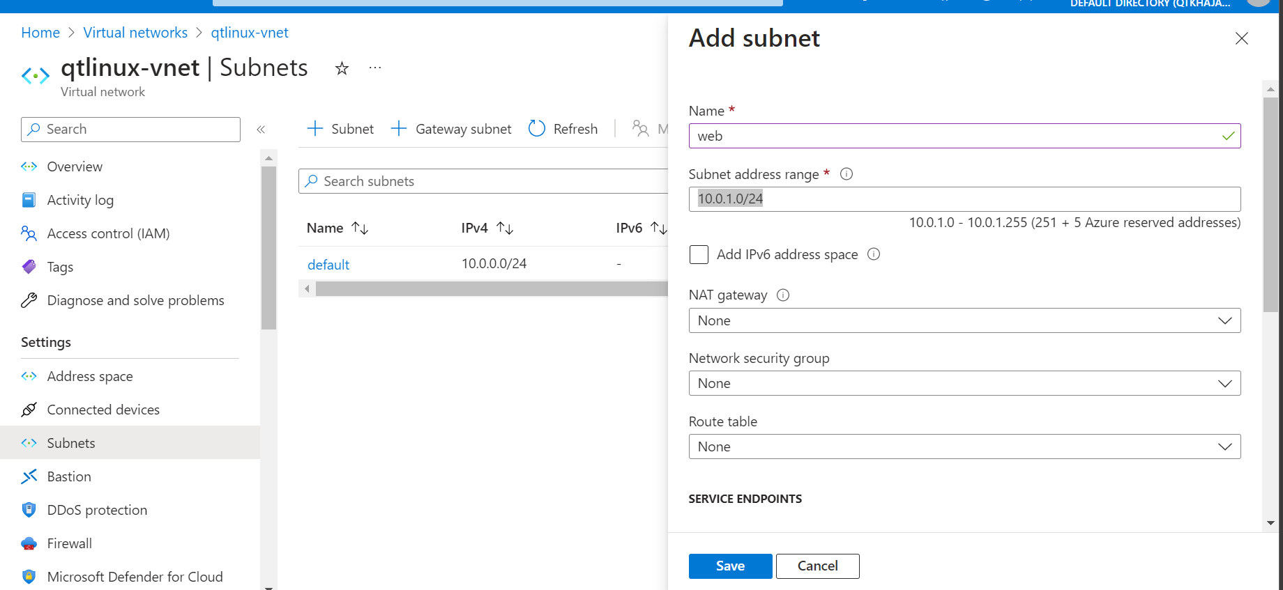Collapse the left navigation with double chevron
The width and height of the screenshot is (1283, 590).
click(x=261, y=130)
